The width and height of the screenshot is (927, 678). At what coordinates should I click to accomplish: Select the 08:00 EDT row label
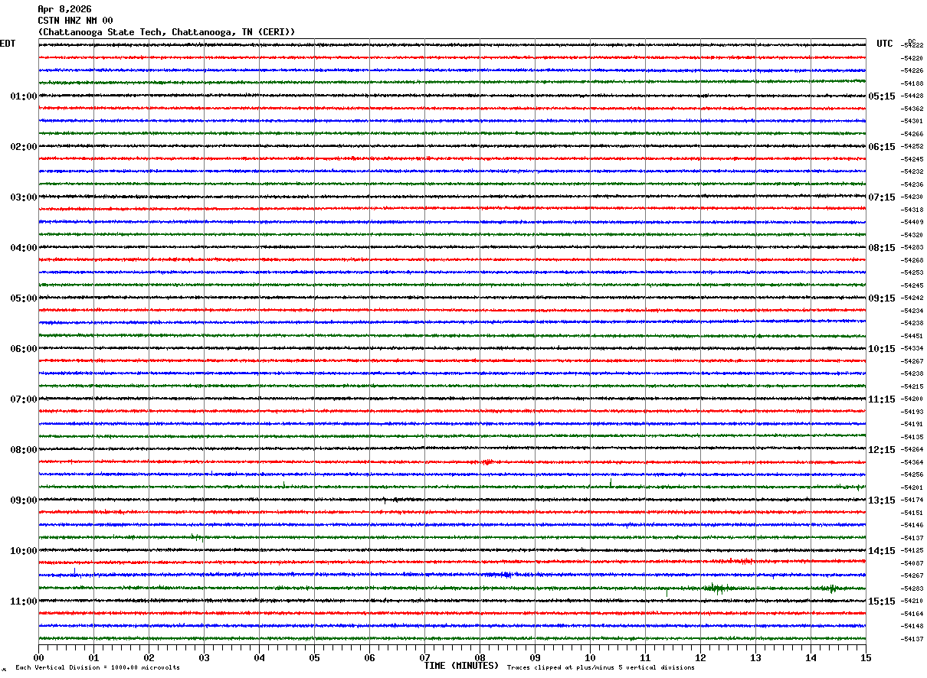[24, 450]
